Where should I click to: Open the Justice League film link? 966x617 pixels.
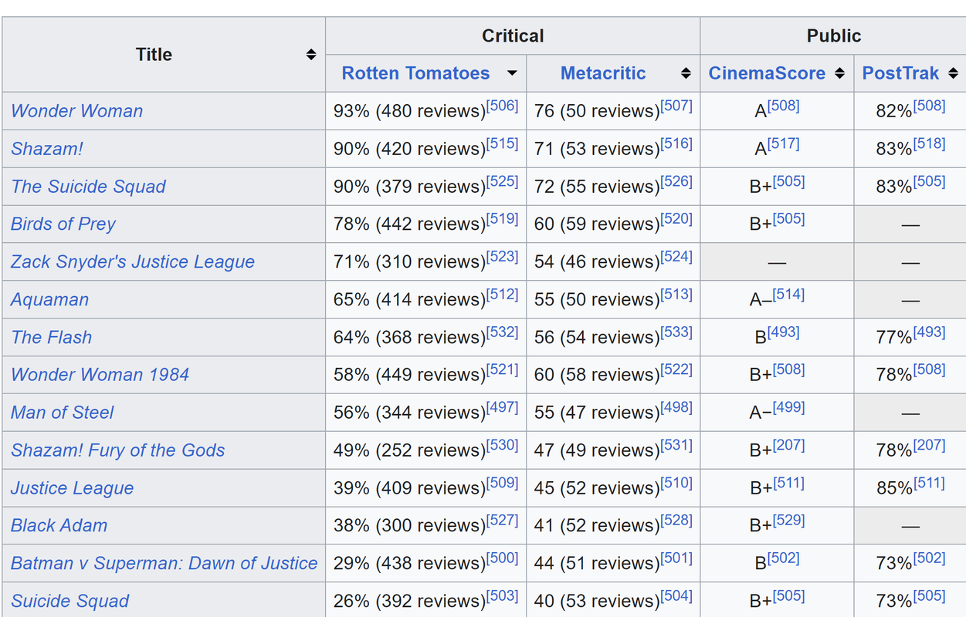click(72, 489)
